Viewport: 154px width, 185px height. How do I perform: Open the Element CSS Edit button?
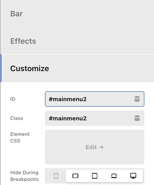pos(95,147)
